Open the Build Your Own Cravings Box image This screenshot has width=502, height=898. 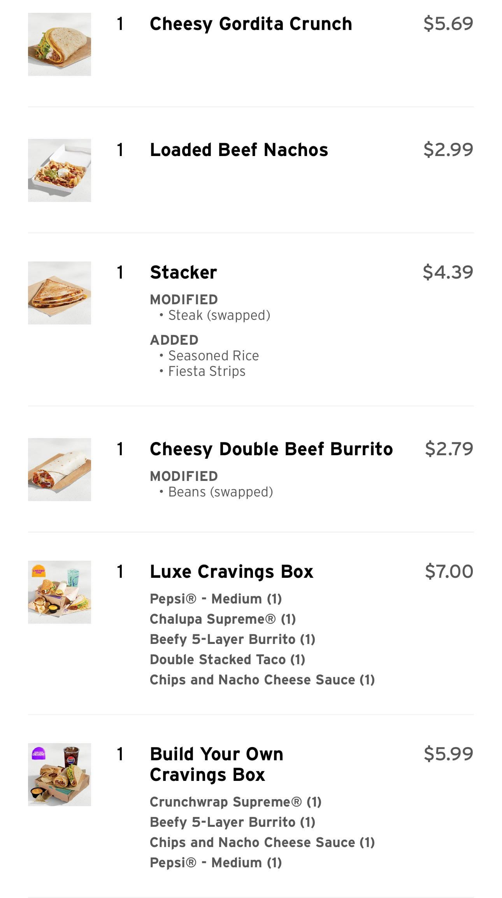(60, 775)
